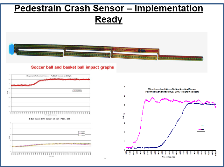224x167 pixels.
Task: Click the word 'Ready' in the title
Action: (108, 19)
